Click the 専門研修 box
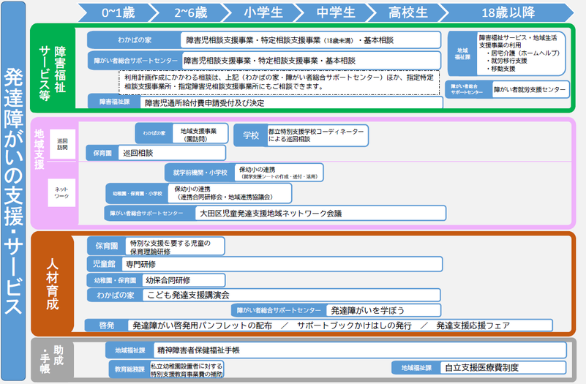 [282, 264]
